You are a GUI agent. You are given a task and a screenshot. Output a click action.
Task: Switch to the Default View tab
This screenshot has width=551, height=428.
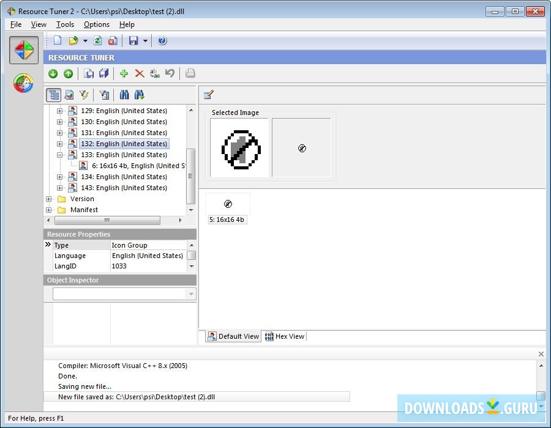[x=233, y=336]
